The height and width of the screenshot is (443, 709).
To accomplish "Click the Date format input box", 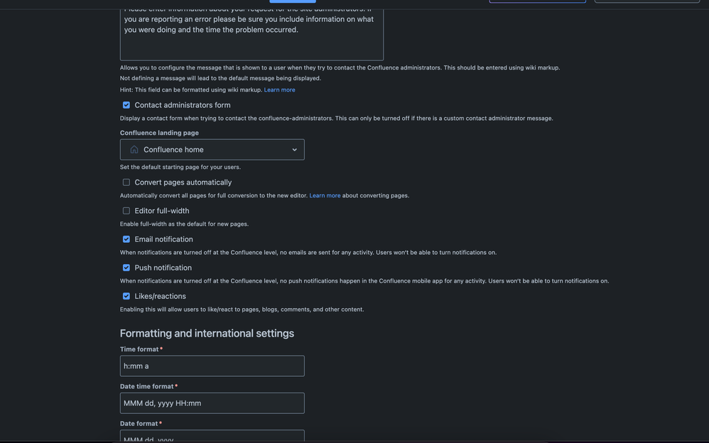I will pyautogui.click(x=212, y=436).
